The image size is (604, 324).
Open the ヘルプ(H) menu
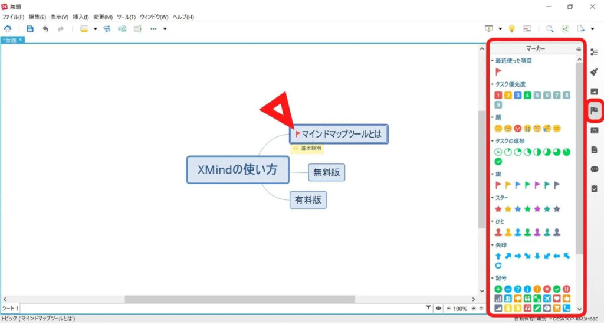pos(183,17)
